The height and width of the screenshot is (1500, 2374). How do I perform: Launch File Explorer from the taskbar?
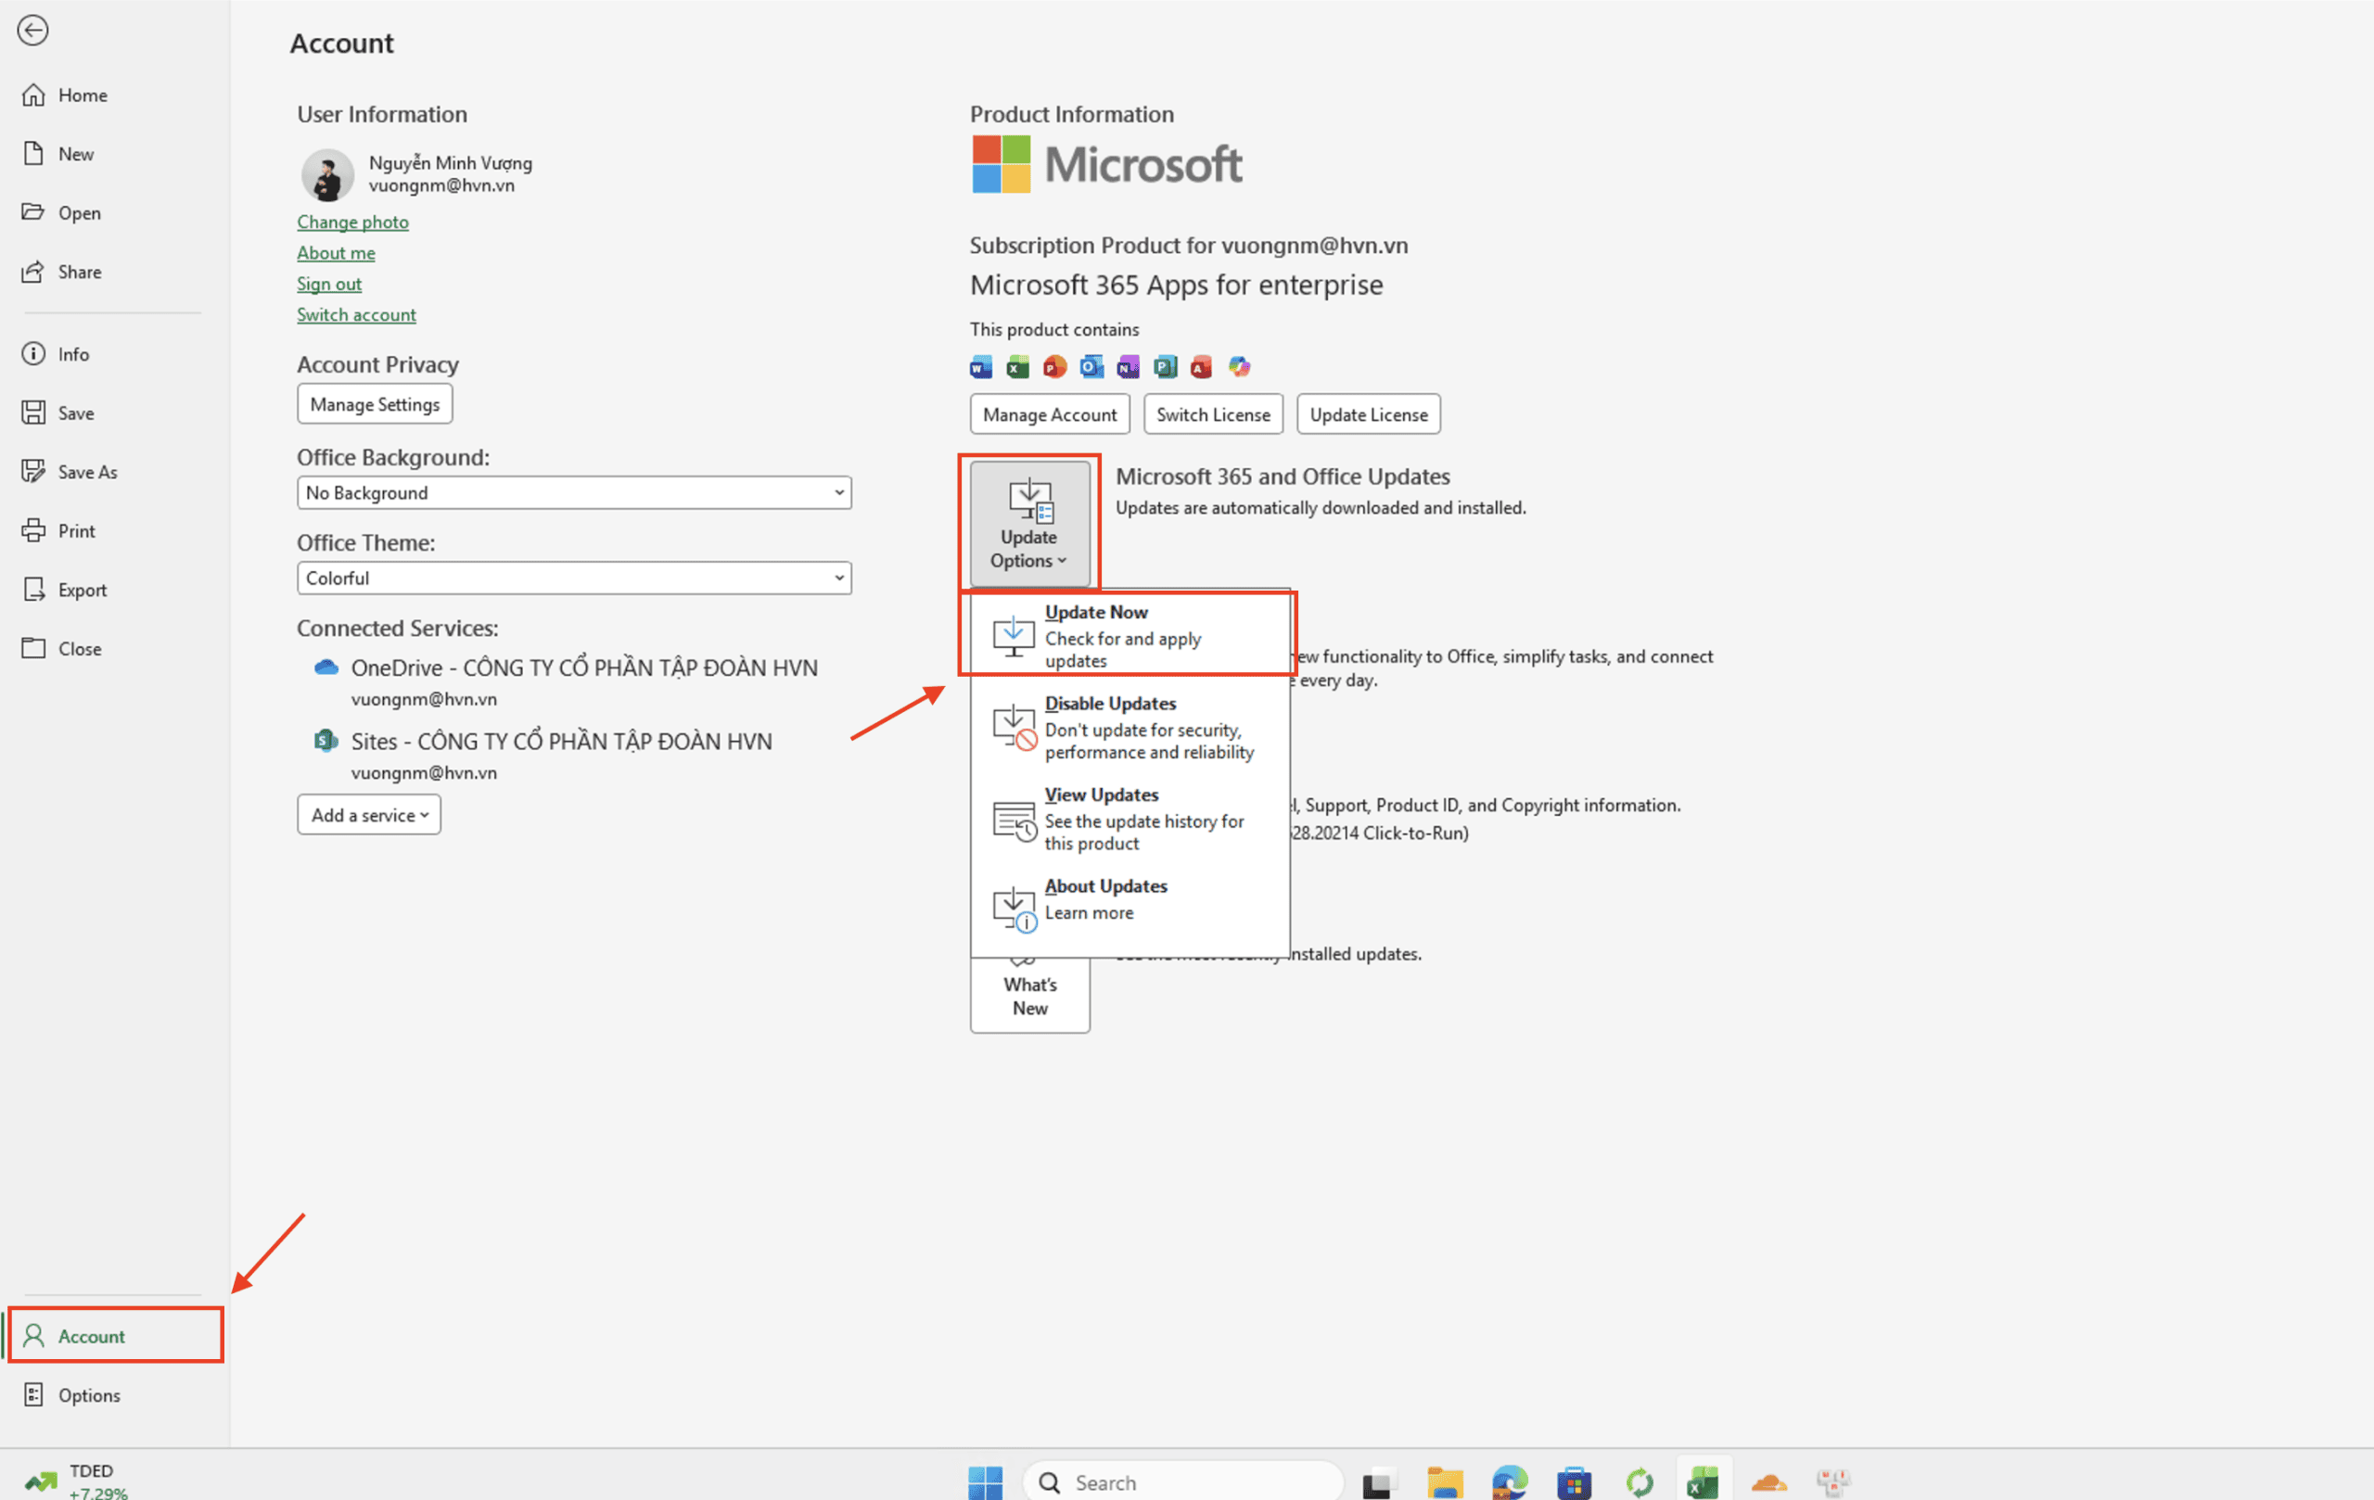pos(1444,1482)
